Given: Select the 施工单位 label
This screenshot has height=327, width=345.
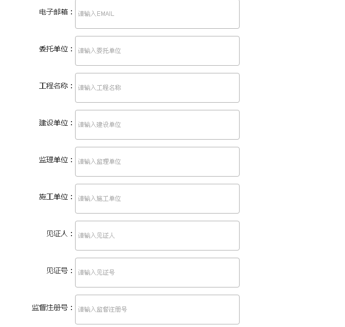Looking at the screenshot, I should (x=53, y=197).
